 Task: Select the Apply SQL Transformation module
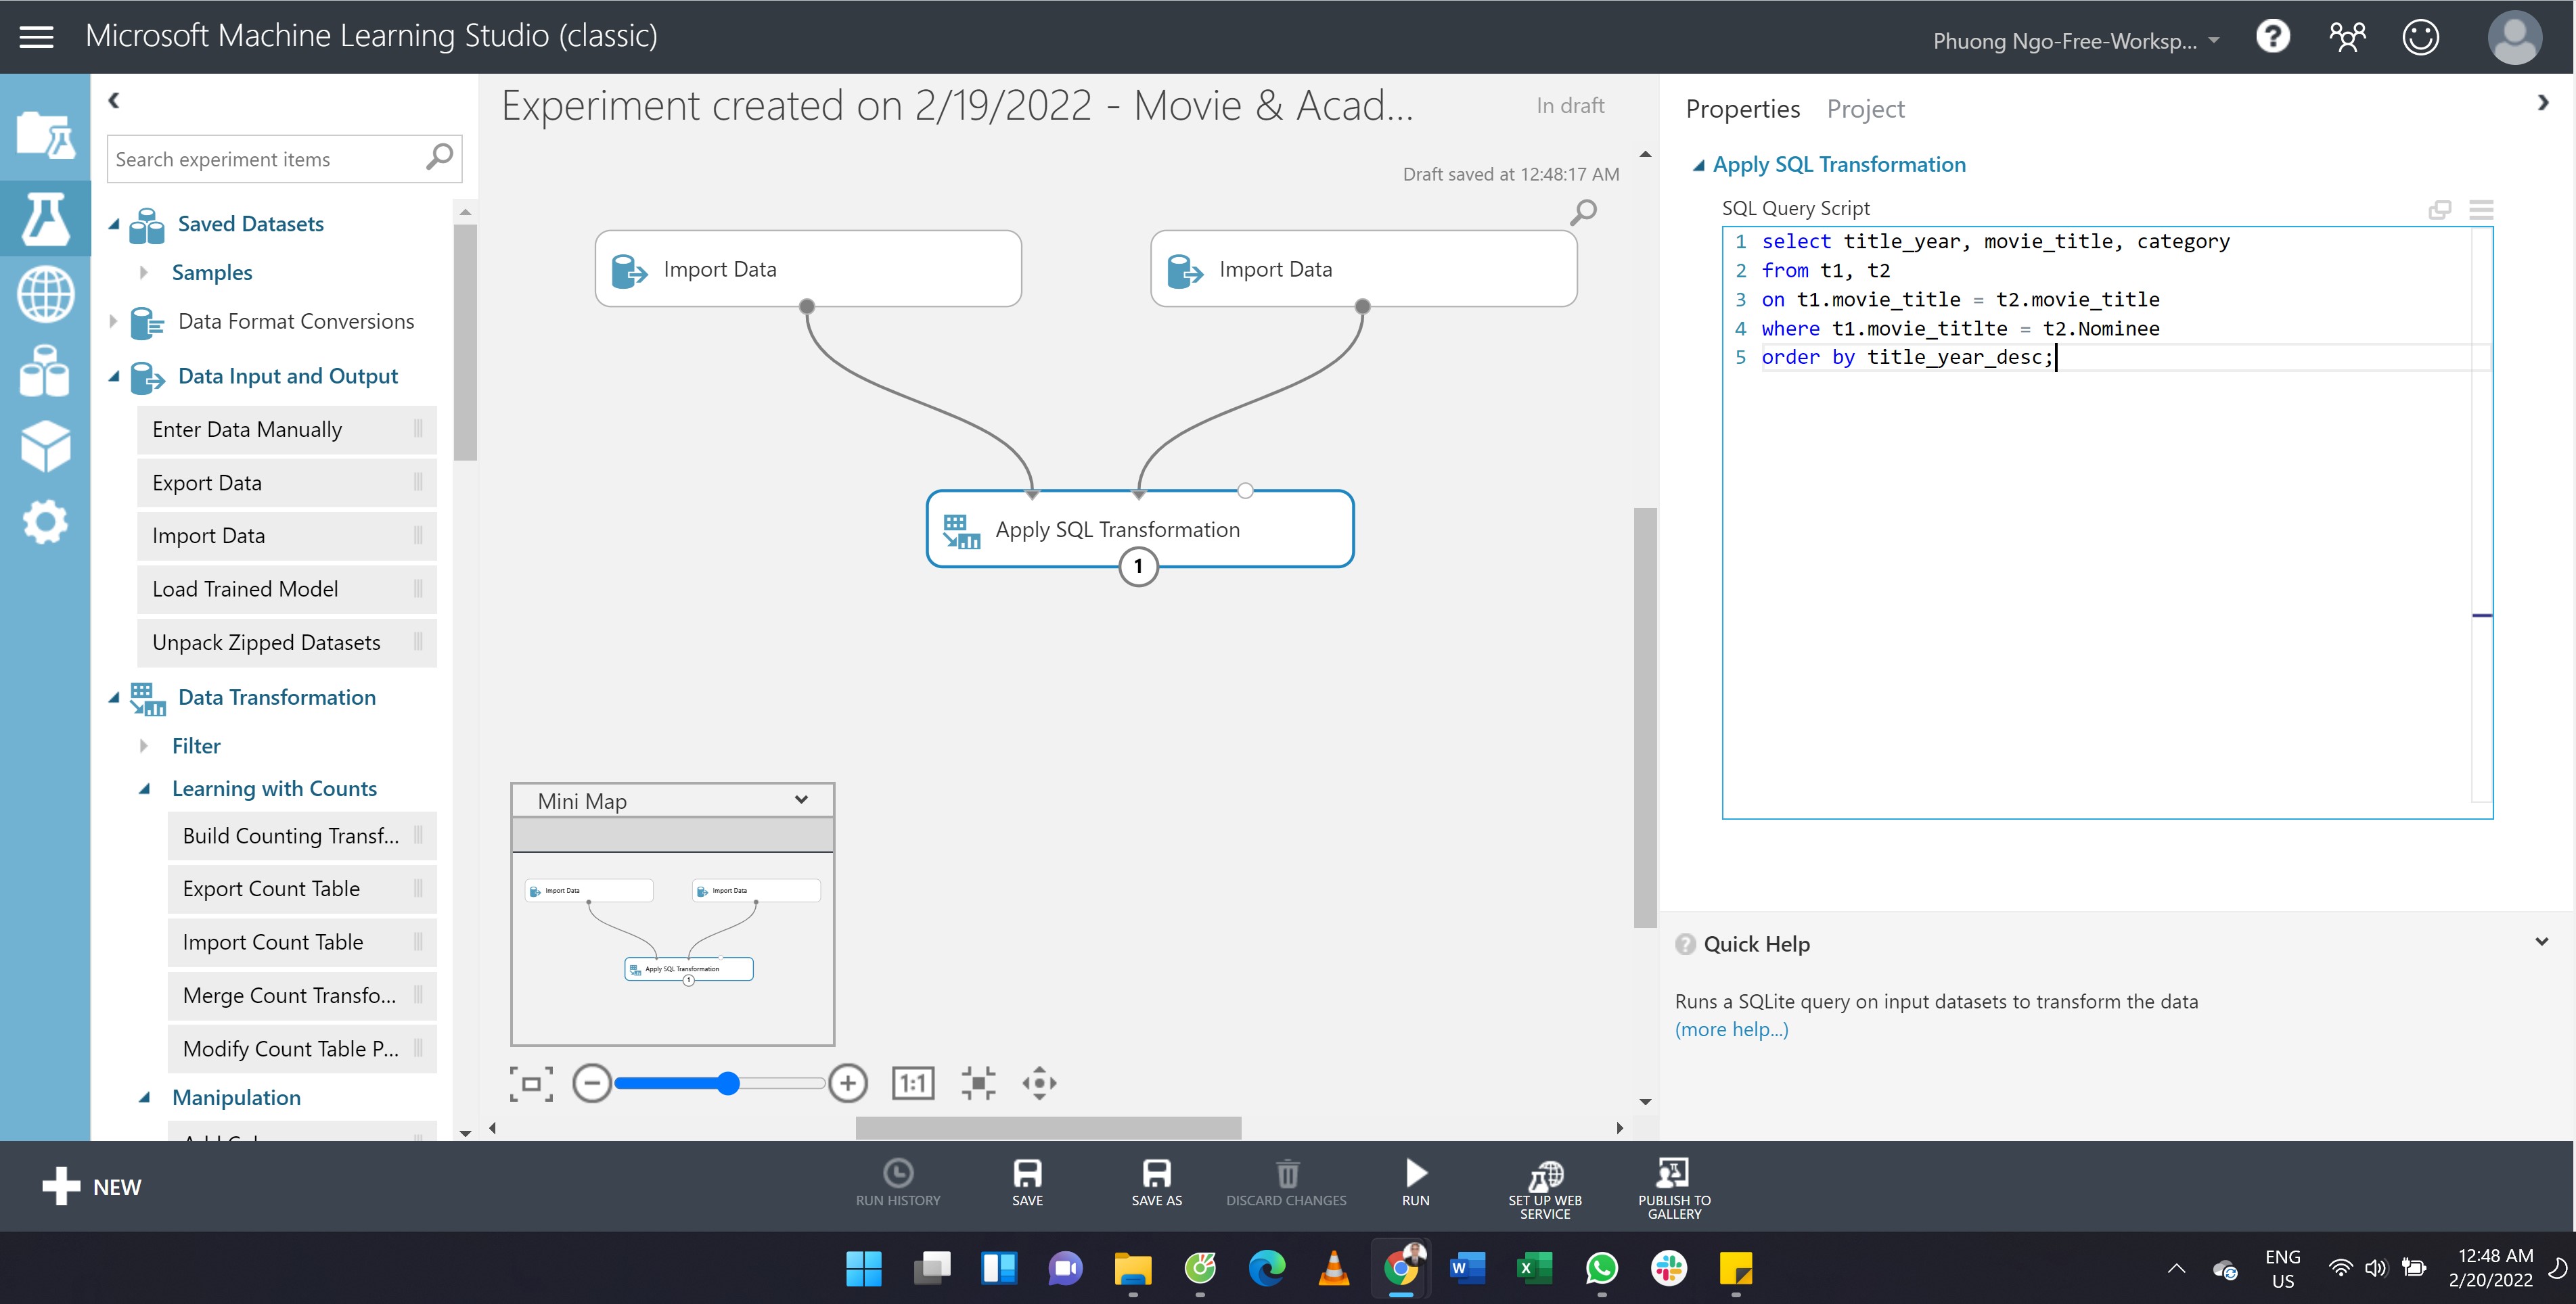pyautogui.click(x=1139, y=530)
